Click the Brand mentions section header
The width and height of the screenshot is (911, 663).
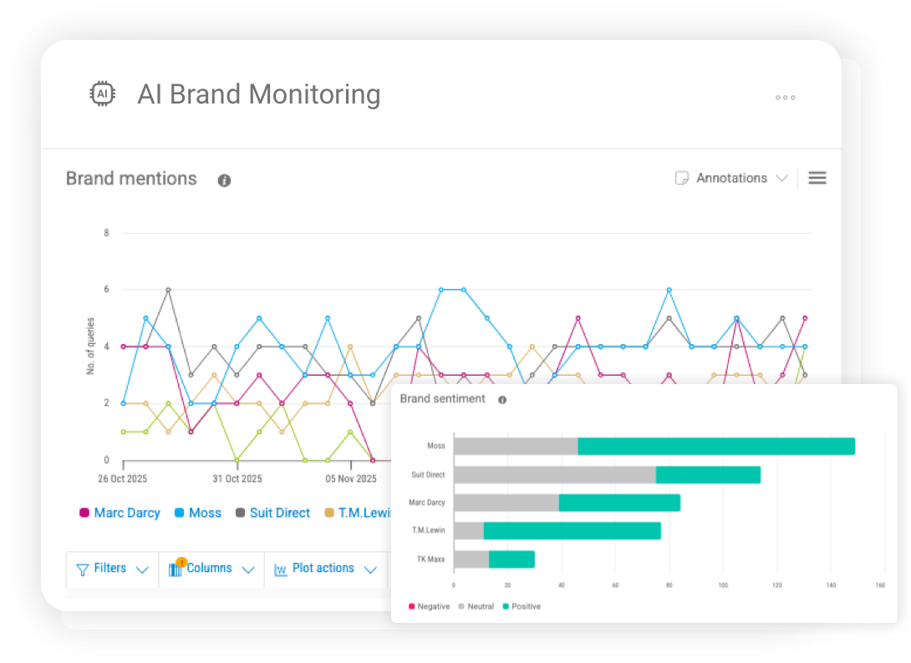click(x=130, y=178)
